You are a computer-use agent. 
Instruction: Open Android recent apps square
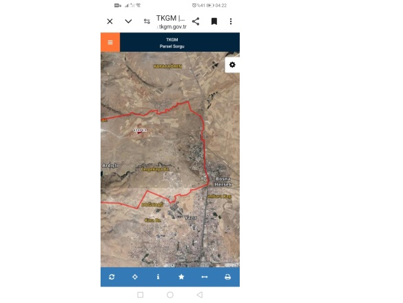pos(141,295)
